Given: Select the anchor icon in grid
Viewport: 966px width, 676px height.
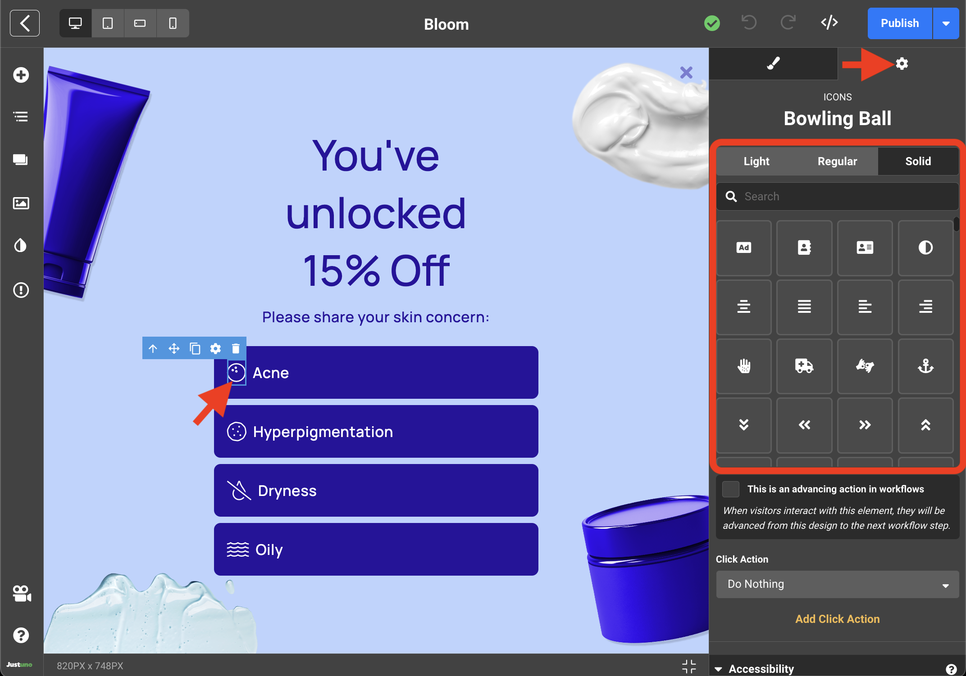Looking at the screenshot, I should (925, 366).
